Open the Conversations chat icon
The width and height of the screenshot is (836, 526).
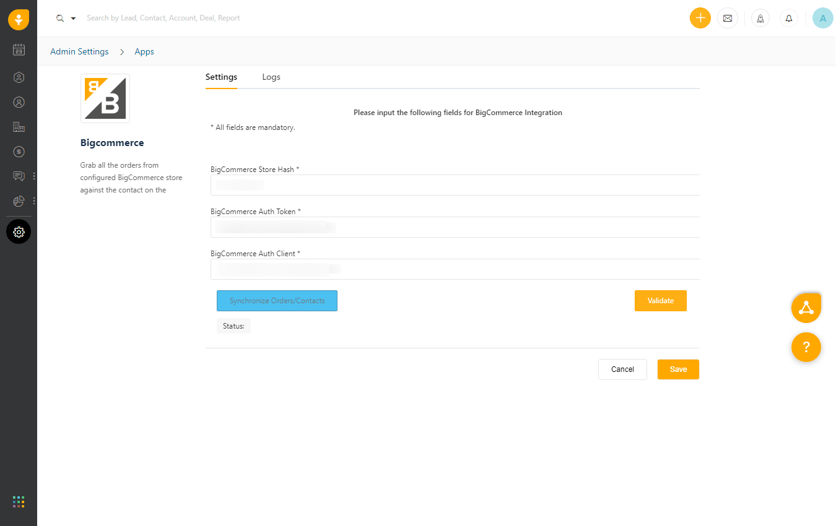point(19,176)
